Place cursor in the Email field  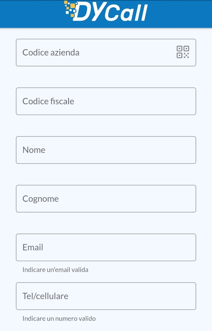(x=106, y=247)
